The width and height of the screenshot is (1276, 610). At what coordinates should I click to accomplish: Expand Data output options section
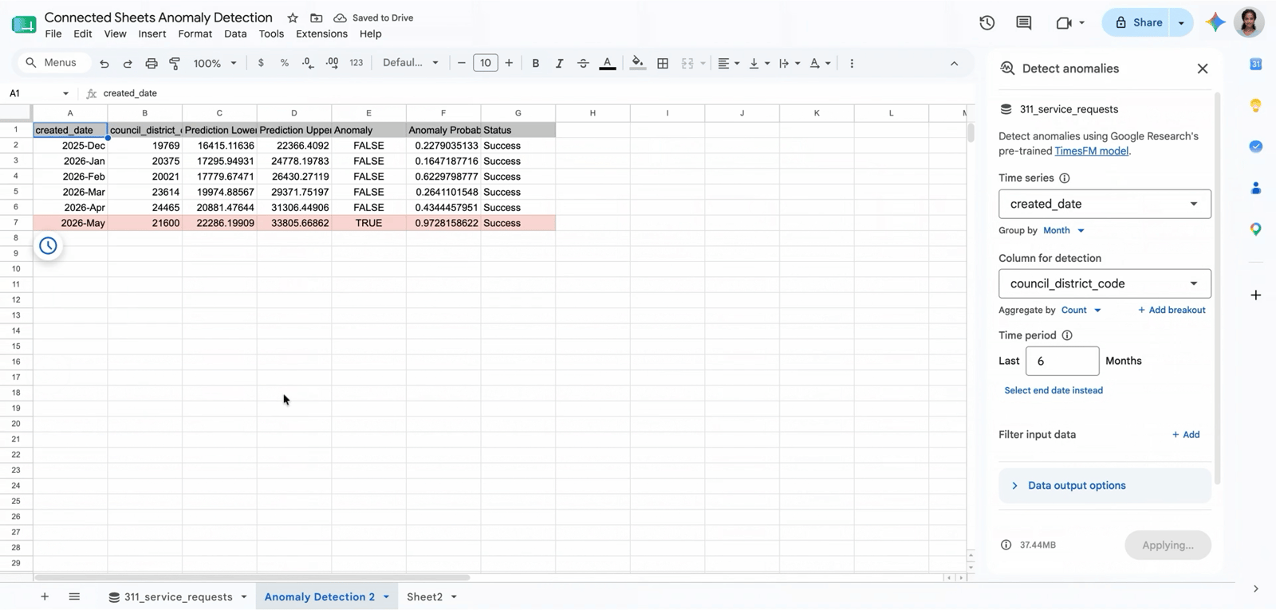[x=1105, y=486]
